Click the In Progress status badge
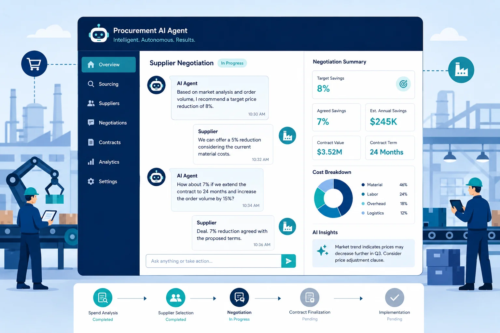The image size is (500, 333). coord(232,63)
